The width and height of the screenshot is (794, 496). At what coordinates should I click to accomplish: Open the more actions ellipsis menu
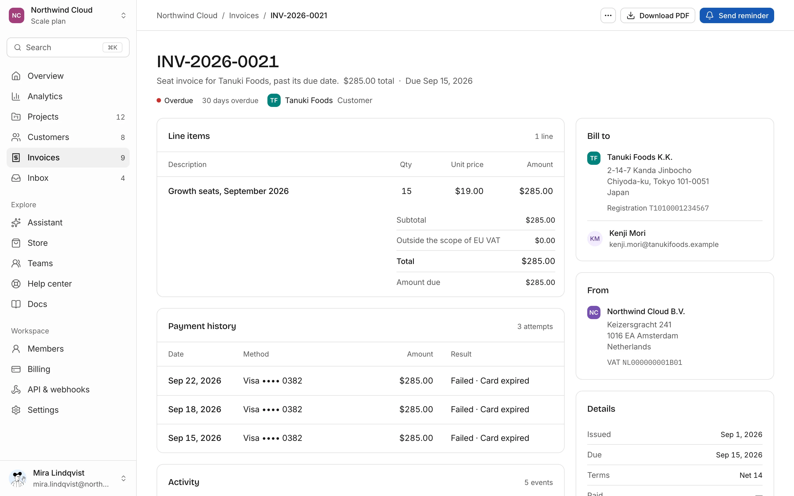(x=608, y=15)
